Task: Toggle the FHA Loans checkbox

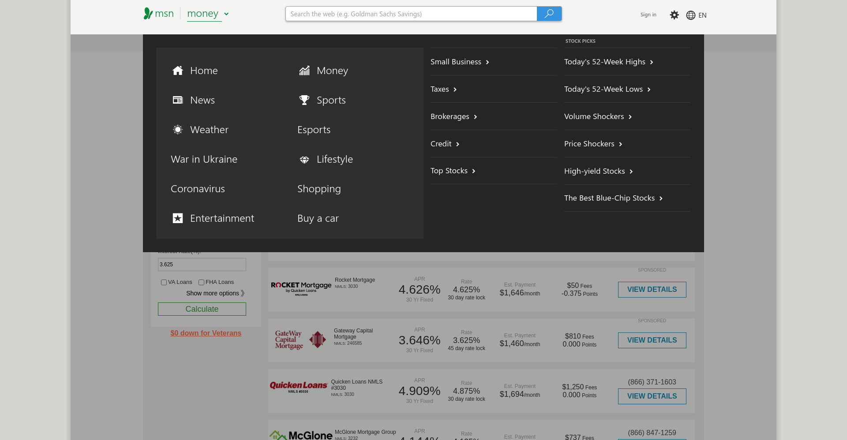Action: (201, 282)
